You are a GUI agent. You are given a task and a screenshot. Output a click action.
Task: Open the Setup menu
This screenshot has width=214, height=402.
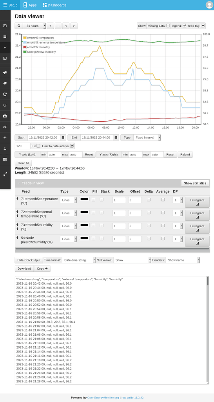10,5
